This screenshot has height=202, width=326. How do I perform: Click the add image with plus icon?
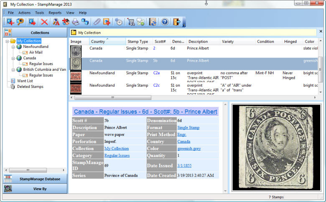(x=107, y=22)
